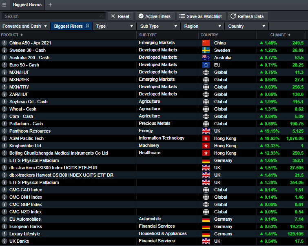The width and height of the screenshot is (308, 246).
Task: Click the 249.5 value for China A50
Action: click(298, 43)
